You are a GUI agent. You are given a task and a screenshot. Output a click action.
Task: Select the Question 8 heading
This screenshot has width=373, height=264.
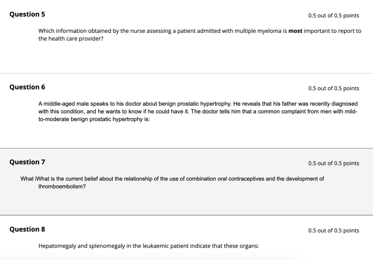[x=27, y=229]
